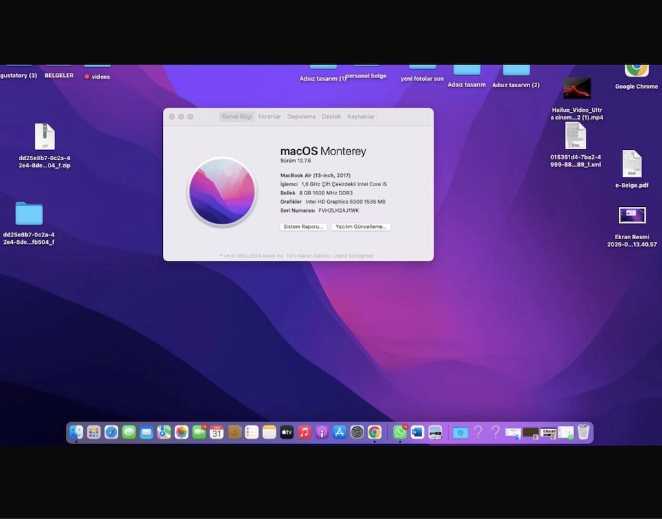Open the Photos app icon
The height and width of the screenshot is (519, 662).
182,432
